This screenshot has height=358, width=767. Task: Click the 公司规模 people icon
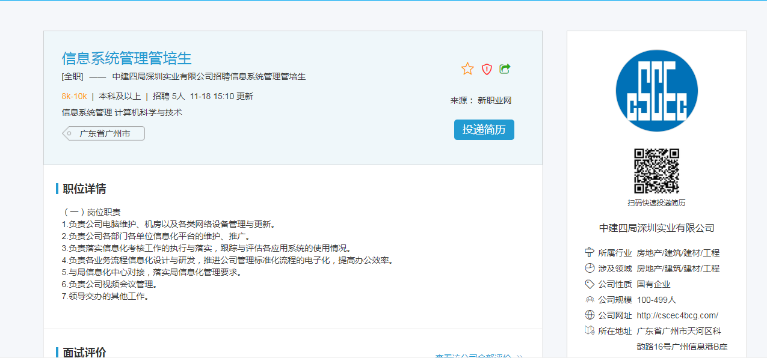pos(590,299)
